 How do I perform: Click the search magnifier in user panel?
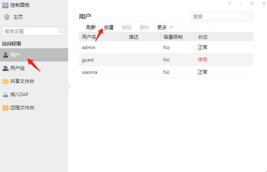coord(249,16)
